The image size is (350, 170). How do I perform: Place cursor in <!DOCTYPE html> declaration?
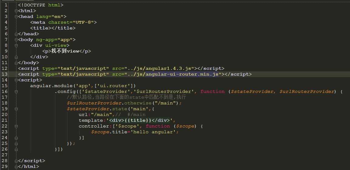(41, 5)
